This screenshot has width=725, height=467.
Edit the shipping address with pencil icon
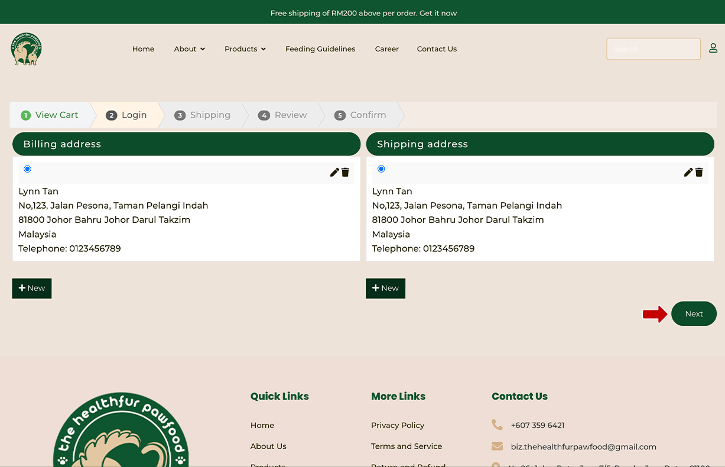[x=688, y=172]
